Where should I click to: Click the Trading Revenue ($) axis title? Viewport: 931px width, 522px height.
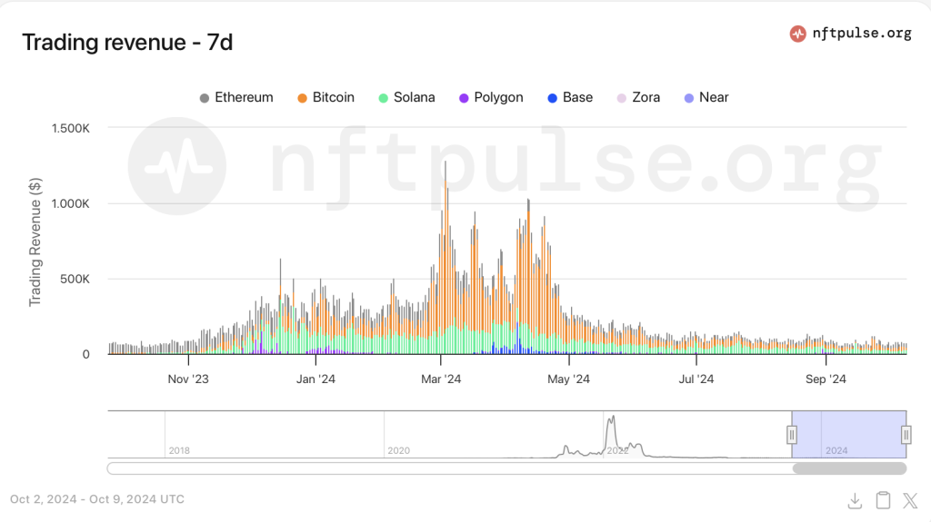coord(35,241)
